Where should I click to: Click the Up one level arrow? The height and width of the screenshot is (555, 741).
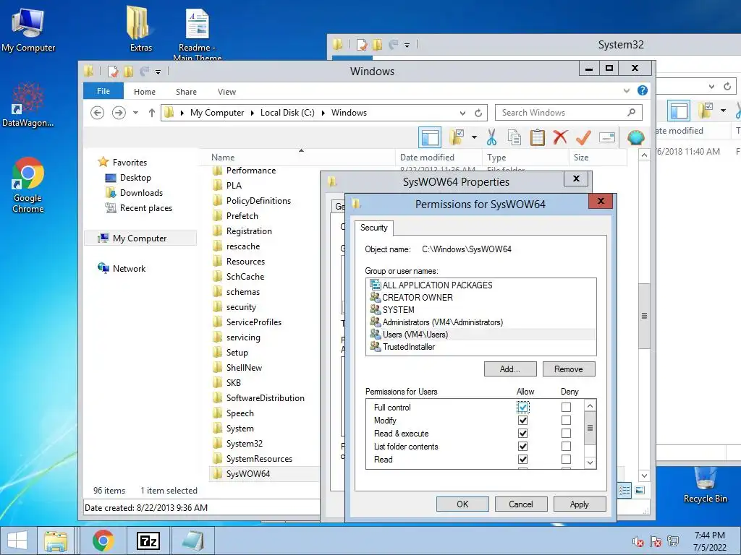tap(152, 113)
